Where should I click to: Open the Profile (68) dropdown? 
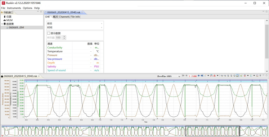coord(179,76)
